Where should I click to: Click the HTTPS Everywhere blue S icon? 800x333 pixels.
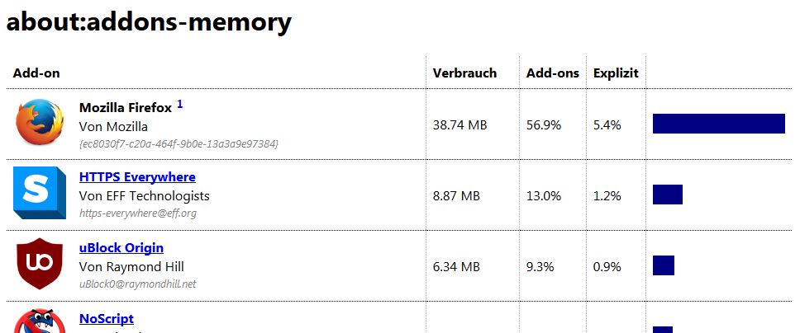coord(40,194)
